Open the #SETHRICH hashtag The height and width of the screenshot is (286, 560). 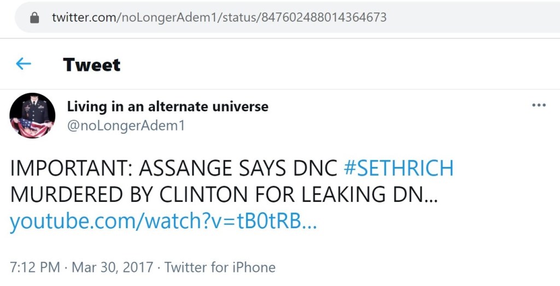coord(399,169)
